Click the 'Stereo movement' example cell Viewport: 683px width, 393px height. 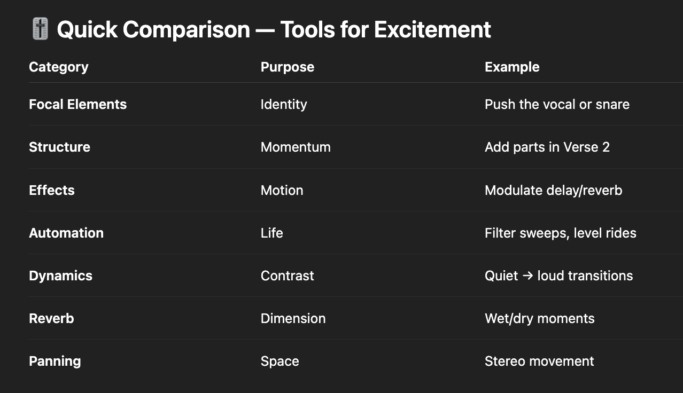(539, 361)
